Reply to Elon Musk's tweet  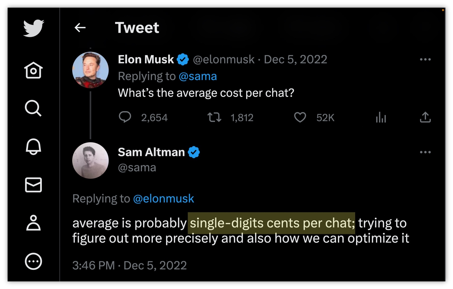125,117
